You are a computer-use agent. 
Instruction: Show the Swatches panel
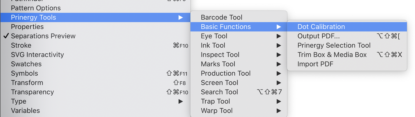[26, 64]
